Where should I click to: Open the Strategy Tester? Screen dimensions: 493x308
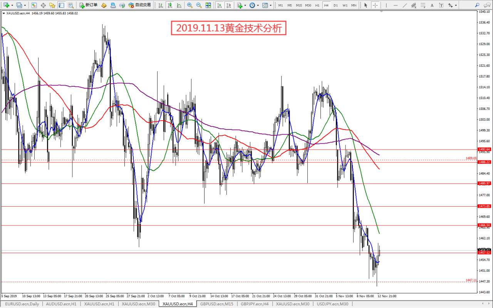coord(70,5)
